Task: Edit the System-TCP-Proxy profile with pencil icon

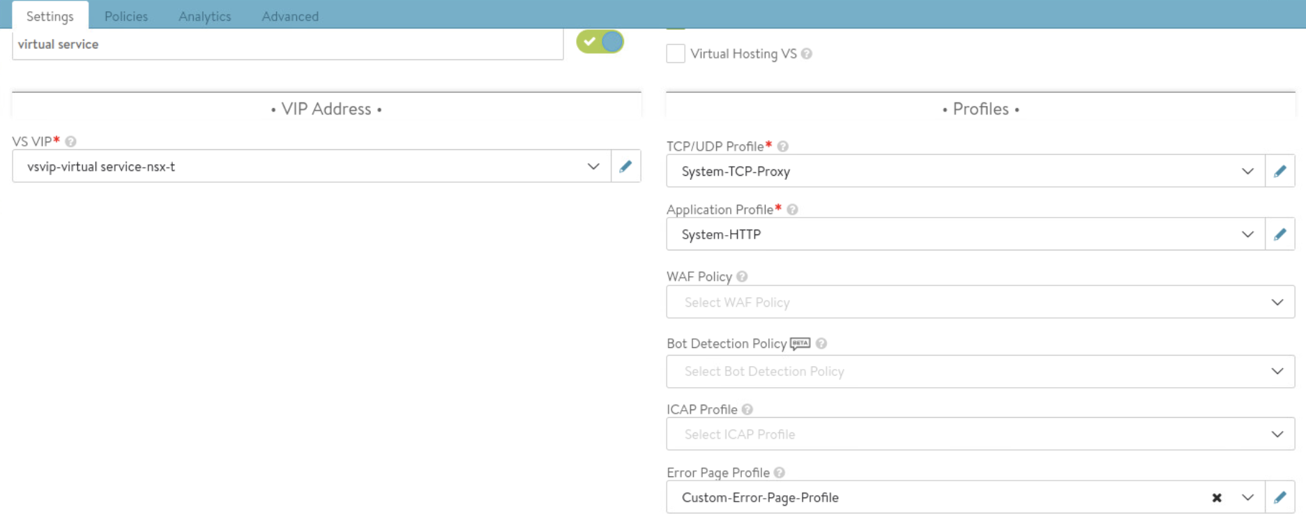Action: 1280,171
